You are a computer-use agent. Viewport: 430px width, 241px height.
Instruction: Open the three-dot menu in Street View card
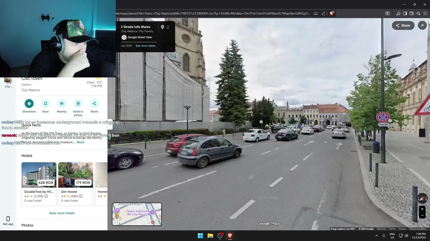point(168,27)
